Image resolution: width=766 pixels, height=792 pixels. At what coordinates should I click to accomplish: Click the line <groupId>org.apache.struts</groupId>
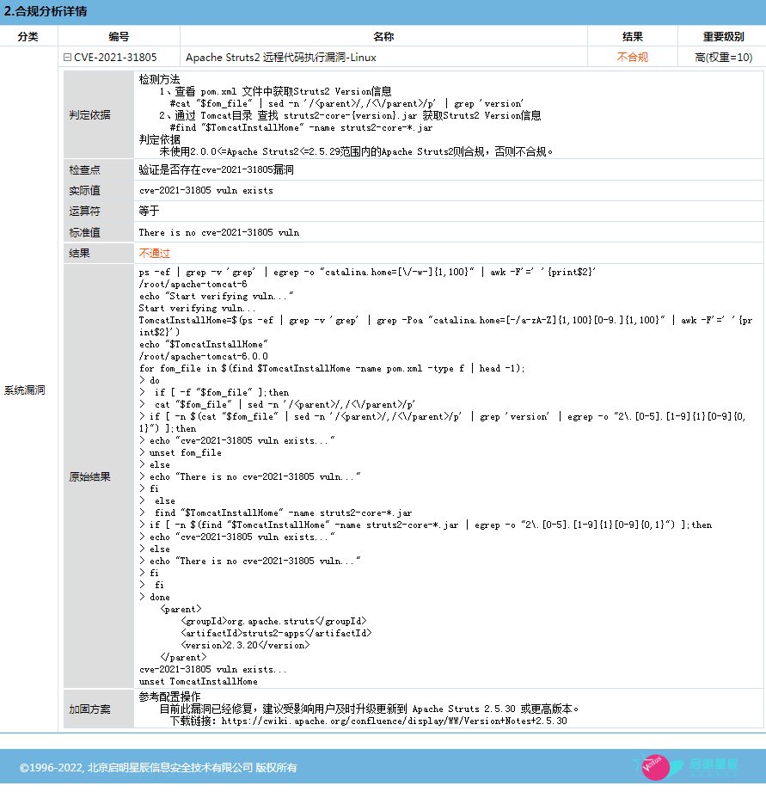click(x=273, y=621)
